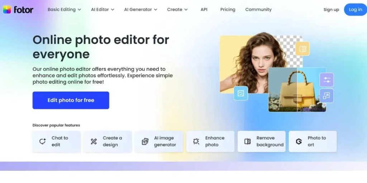Click the Create a design pencil-ruler icon
This screenshot has width=367, height=183.
coord(94,142)
